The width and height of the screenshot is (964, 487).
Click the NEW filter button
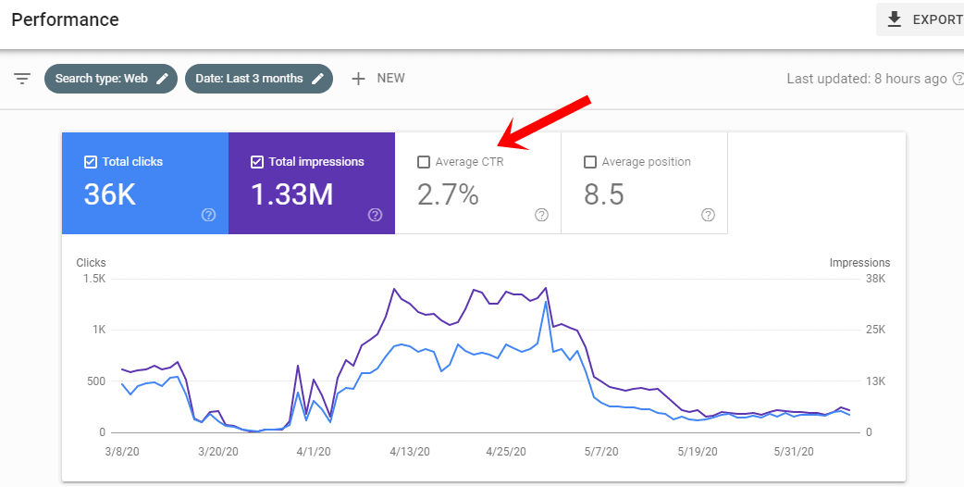[x=390, y=79]
